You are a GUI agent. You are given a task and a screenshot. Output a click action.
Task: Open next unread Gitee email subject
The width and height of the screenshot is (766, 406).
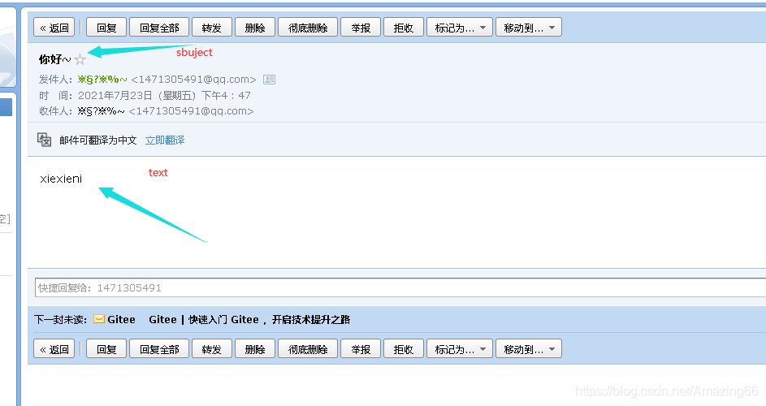249,320
